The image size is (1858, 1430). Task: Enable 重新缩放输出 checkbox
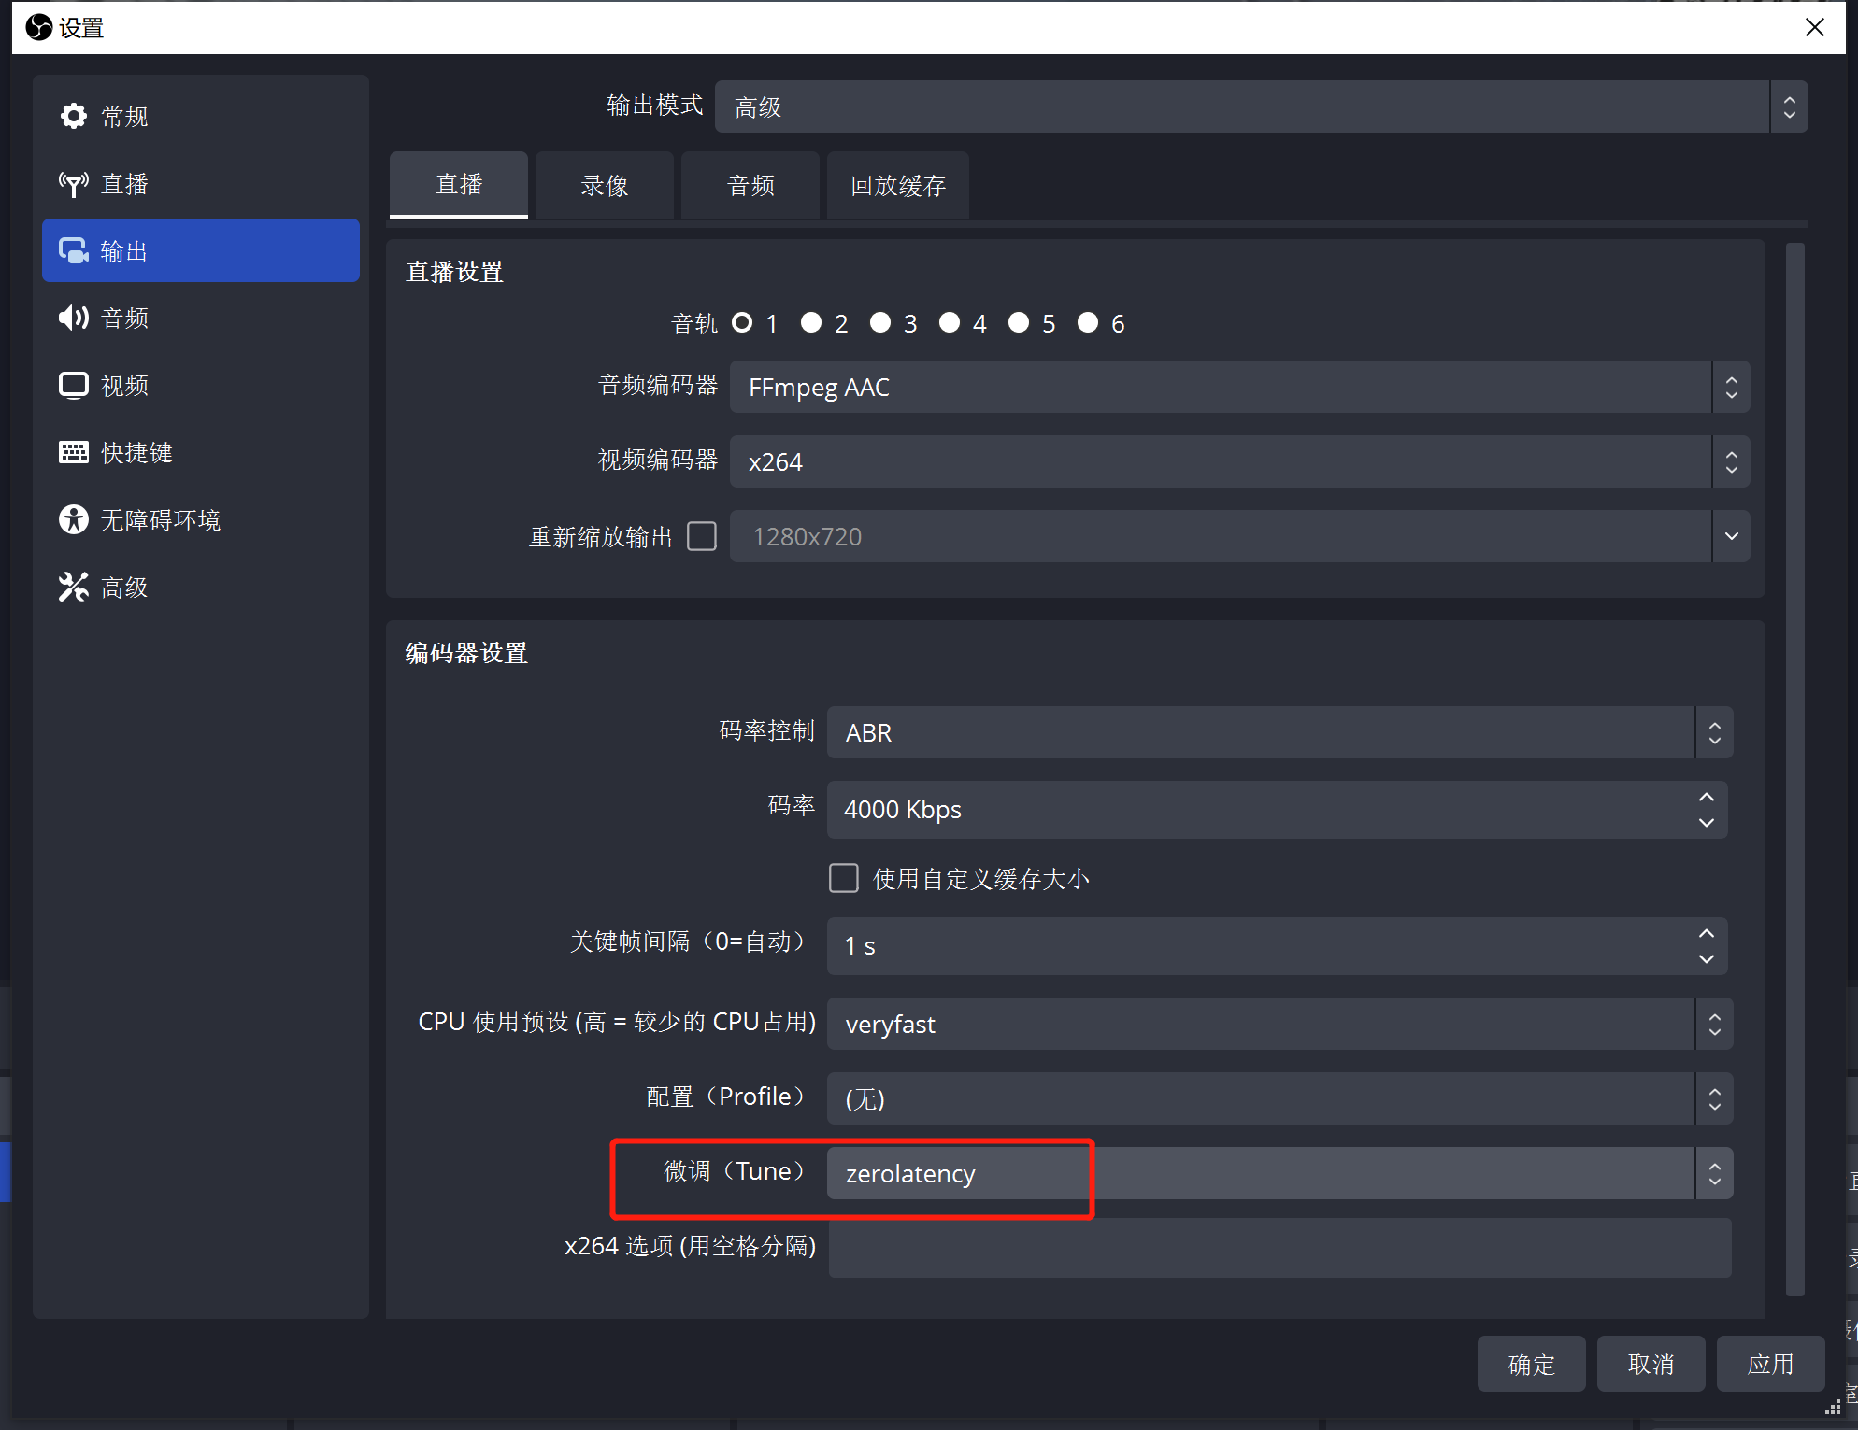click(x=701, y=536)
